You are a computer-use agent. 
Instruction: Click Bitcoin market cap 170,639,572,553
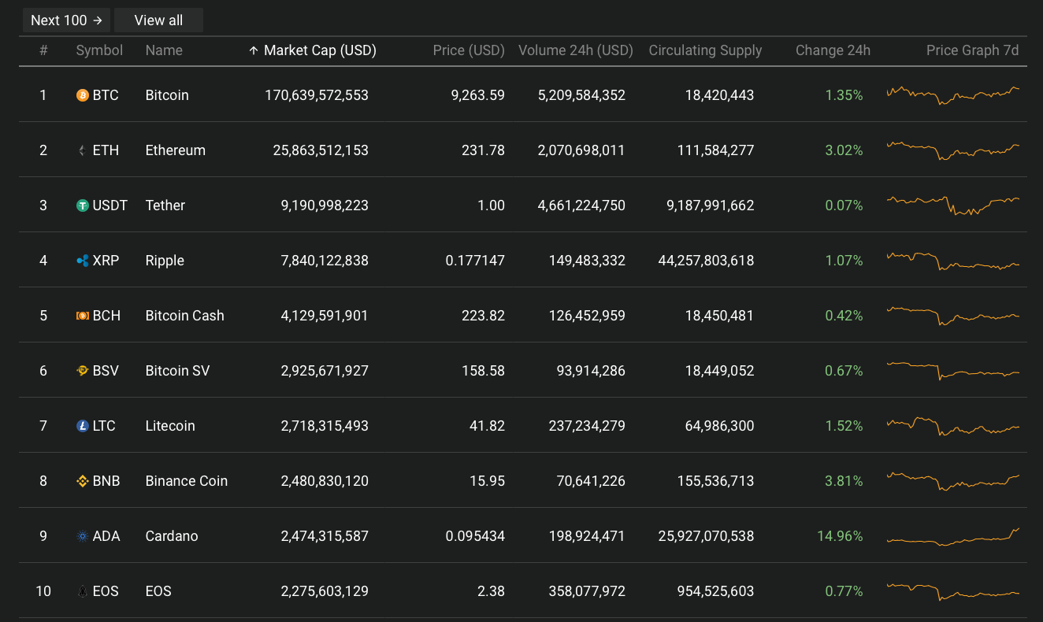(317, 95)
